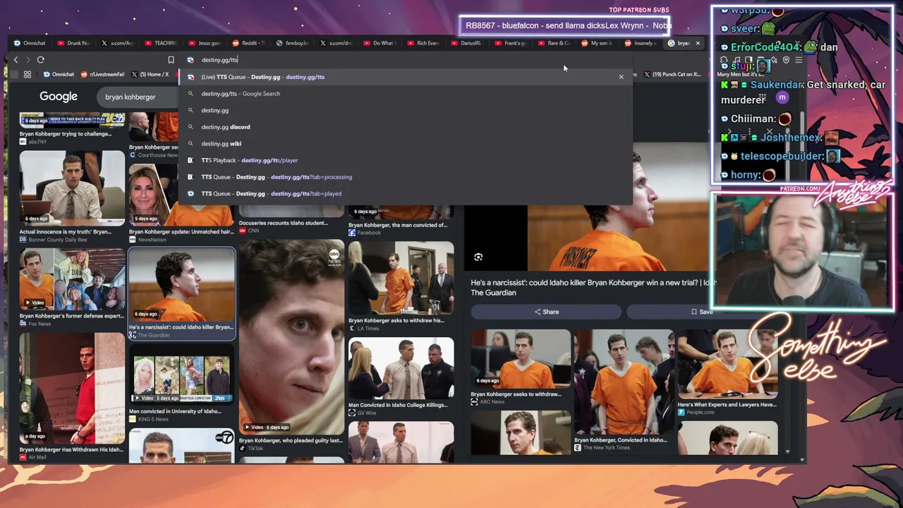Image resolution: width=903 pixels, height=508 pixels.
Task: Open the (5) Home / X bookmark
Action: (150, 74)
